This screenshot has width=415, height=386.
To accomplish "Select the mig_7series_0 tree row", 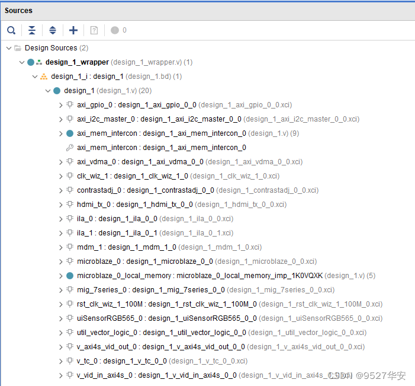I will click(x=205, y=291).
